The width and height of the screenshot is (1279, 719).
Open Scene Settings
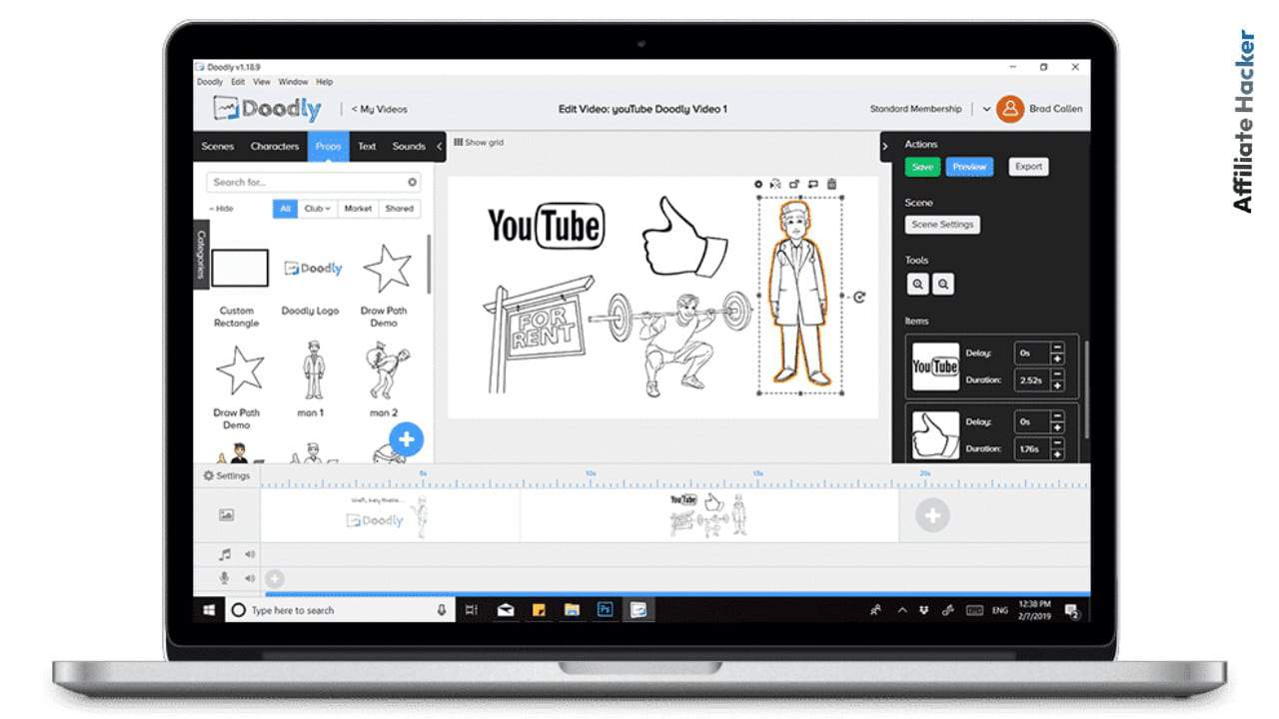tap(942, 225)
